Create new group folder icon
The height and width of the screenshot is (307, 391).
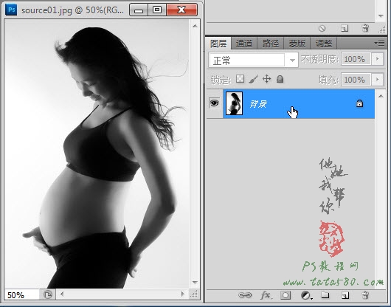point(325,295)
